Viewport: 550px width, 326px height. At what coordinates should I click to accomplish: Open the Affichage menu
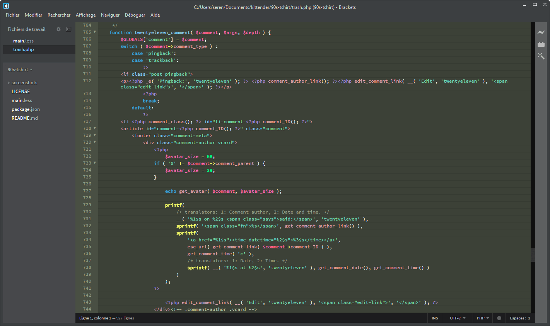pos(85,15)
